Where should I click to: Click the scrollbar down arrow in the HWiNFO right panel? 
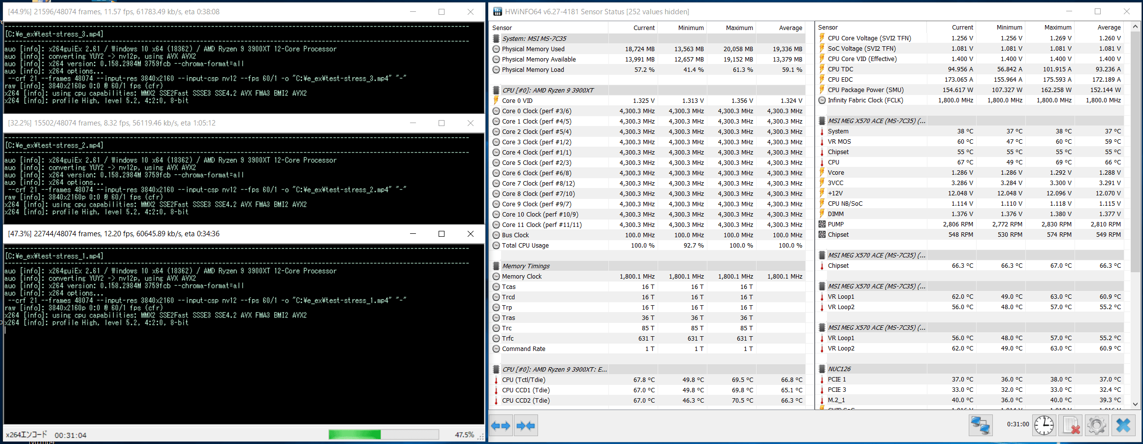coord(1135,404)
